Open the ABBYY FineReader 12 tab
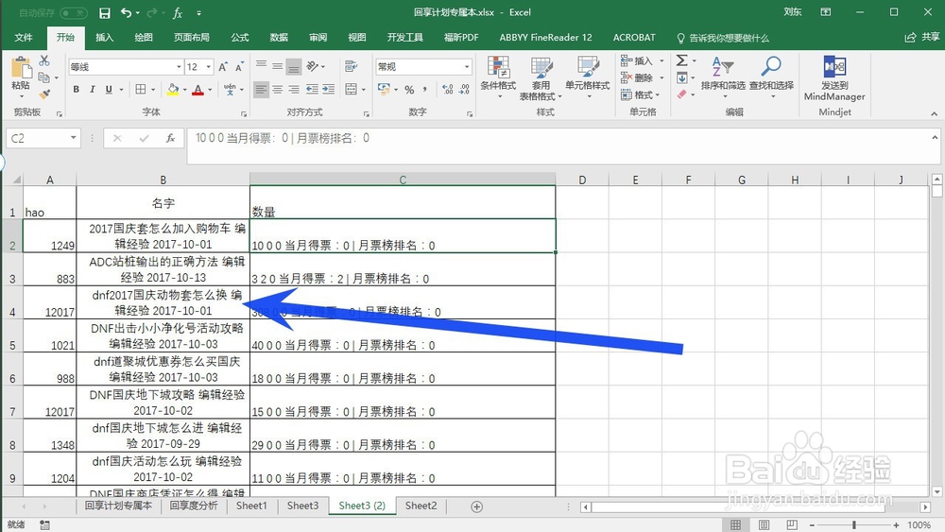945x532 pixels. pyautogui.click(x=545, y=38)
